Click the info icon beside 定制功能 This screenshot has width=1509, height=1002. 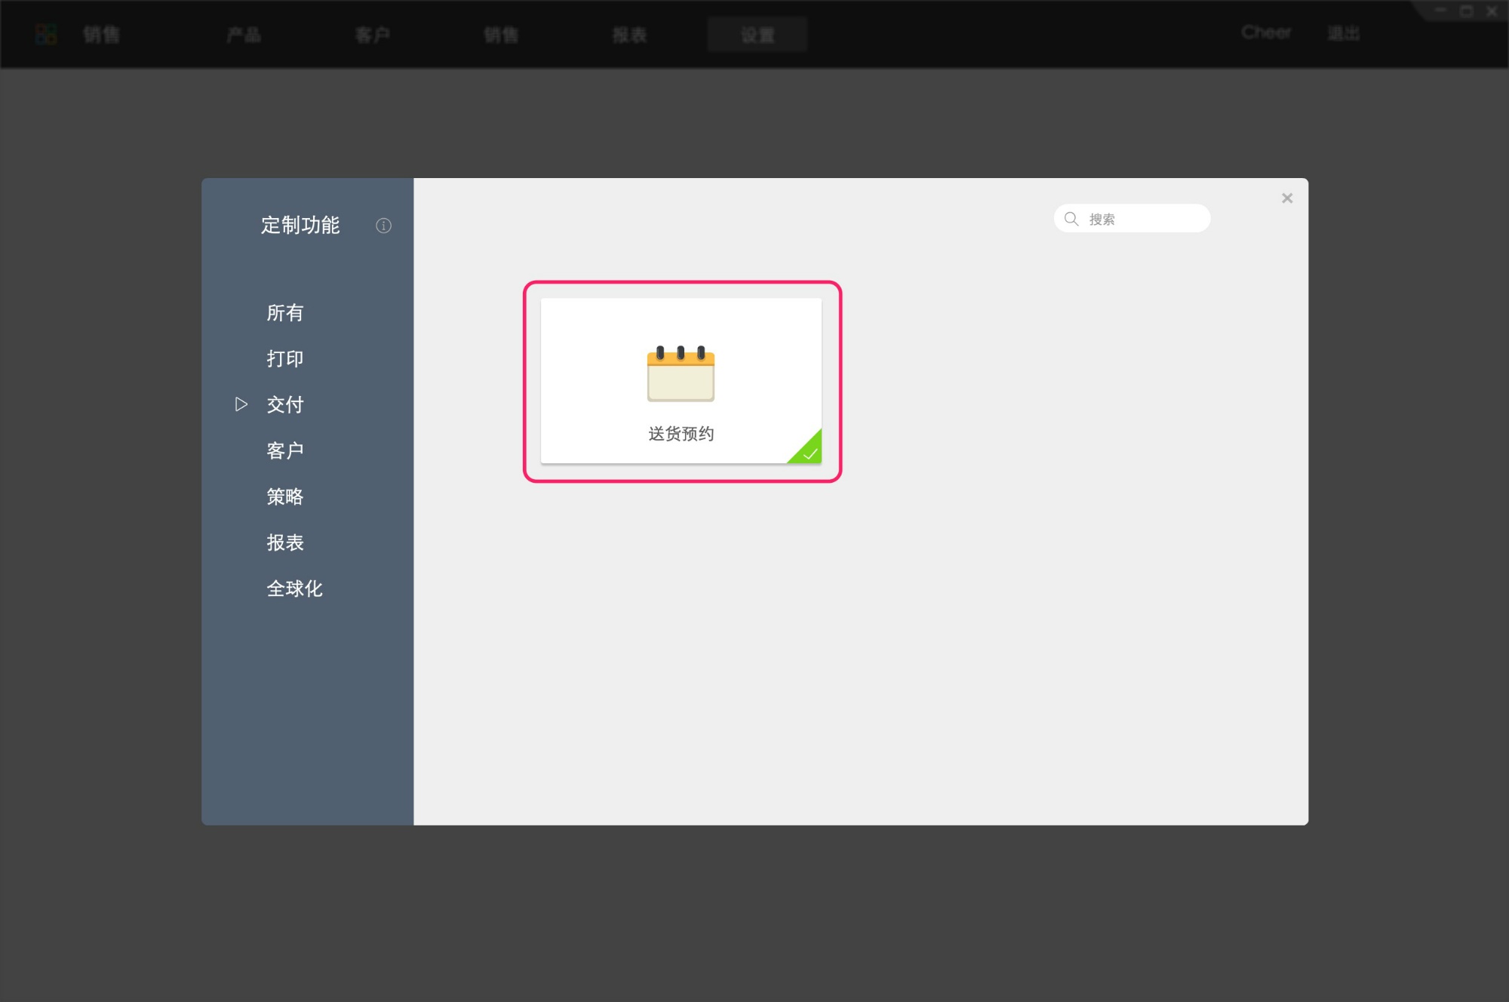383,226
